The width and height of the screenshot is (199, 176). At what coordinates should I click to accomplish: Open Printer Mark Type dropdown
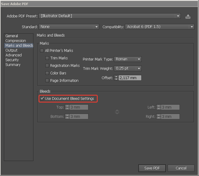pyautogui.click(x=128, y=59)
